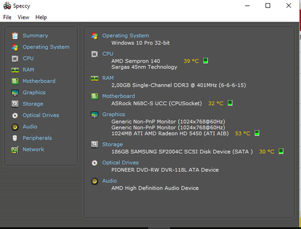
Task: Open the File menu
Action: 8,18
